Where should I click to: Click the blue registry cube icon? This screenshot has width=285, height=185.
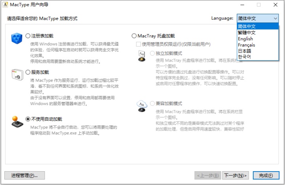[x=17, y=38]
